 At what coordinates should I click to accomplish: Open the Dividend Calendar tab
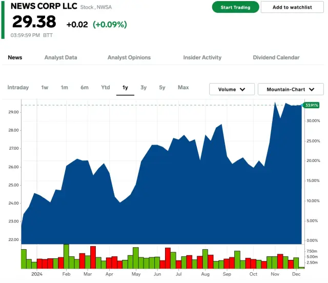click(x=276, y=57)
